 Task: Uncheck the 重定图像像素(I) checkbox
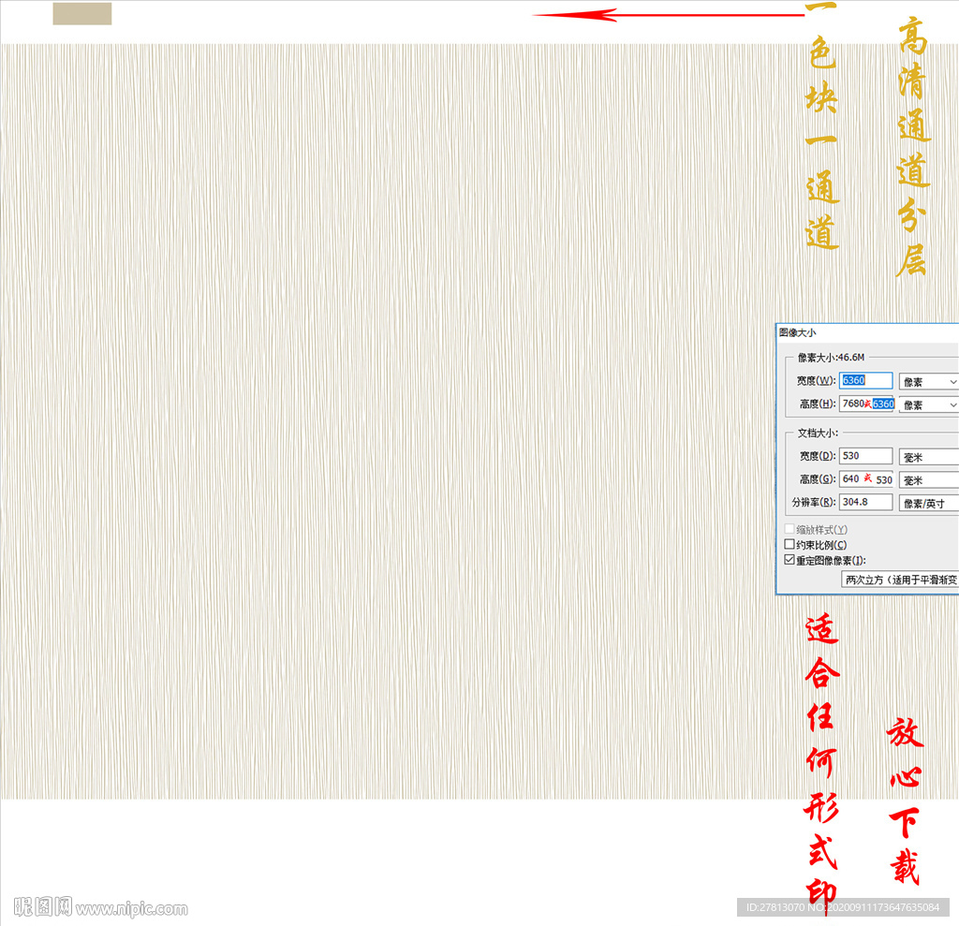click(789, 560)
